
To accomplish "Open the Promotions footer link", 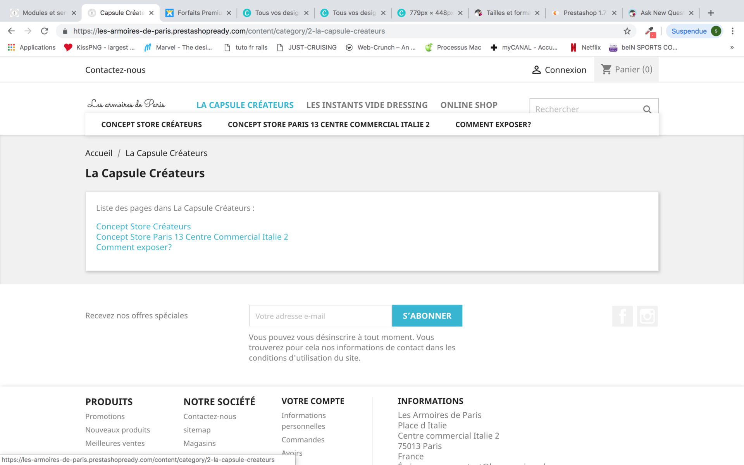I will point(105,416).
